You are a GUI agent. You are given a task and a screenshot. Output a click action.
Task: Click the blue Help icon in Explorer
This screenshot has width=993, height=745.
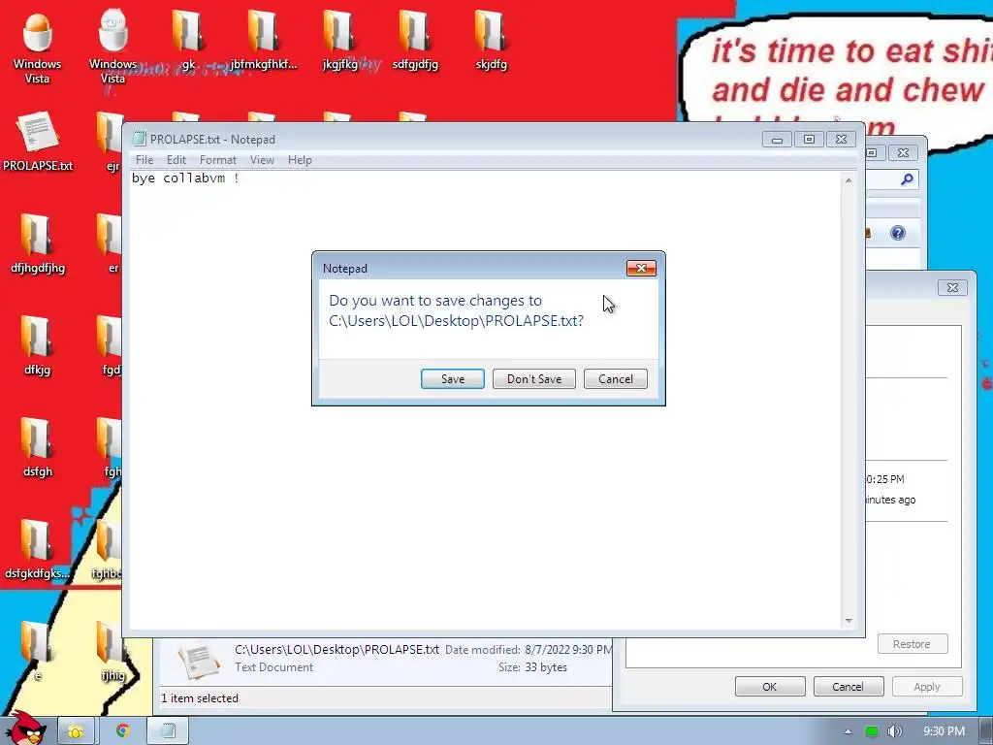(897, 233)
